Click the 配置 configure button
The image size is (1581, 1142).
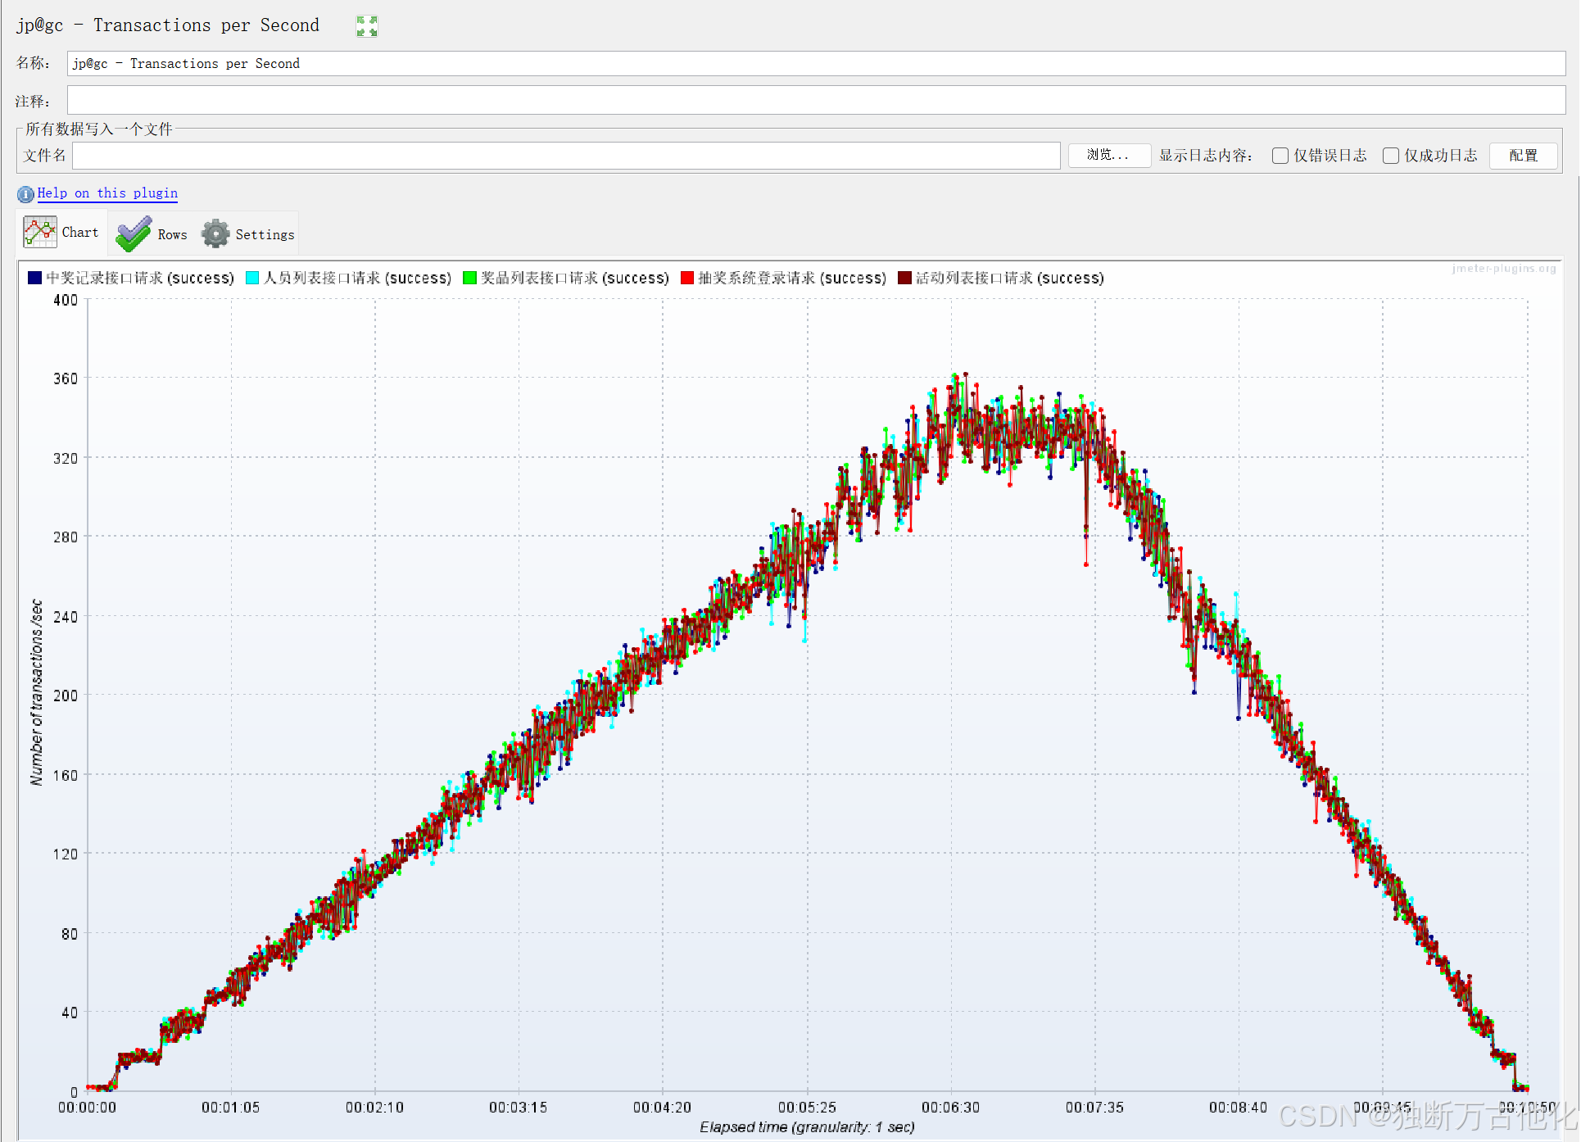pos(1523,156)
